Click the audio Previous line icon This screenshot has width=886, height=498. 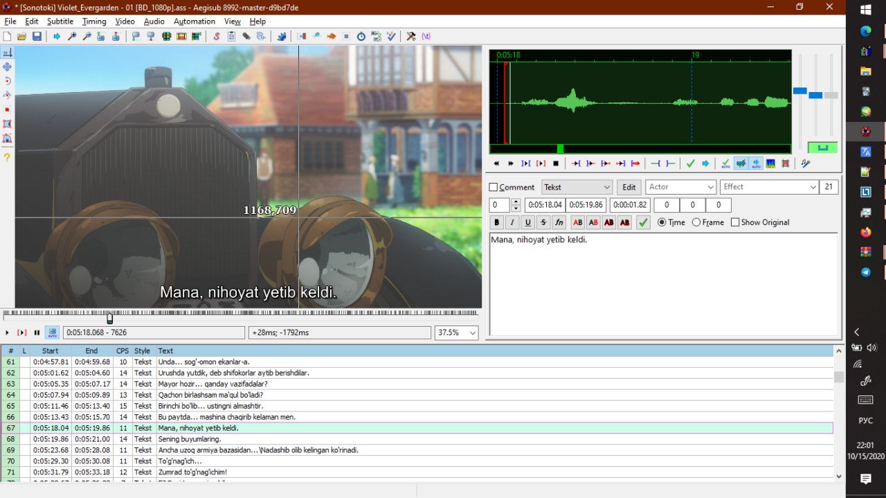coord(496,163)
